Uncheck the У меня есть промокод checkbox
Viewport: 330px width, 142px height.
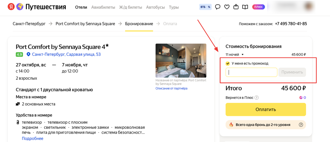[228, 63]
